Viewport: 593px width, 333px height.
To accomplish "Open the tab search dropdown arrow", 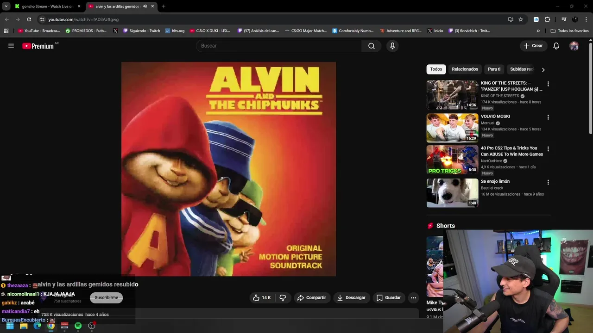I will [6, 6].
